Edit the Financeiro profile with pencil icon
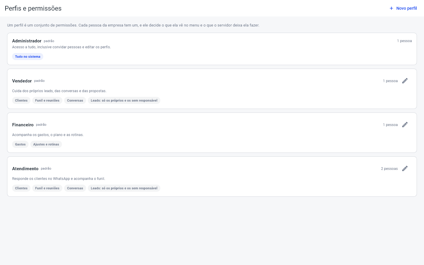Image resolution: width=424 pixels, height=265 pixels. tap(405, 125)
